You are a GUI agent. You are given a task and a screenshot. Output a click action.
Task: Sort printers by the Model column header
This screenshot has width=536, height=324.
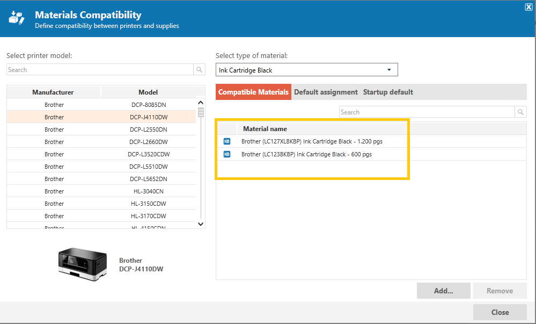tap(148, 92)
